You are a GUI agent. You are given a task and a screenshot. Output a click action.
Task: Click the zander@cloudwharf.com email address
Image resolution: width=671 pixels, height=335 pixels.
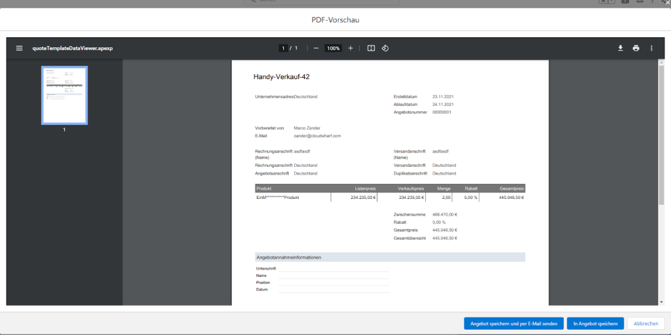[317, 136]
